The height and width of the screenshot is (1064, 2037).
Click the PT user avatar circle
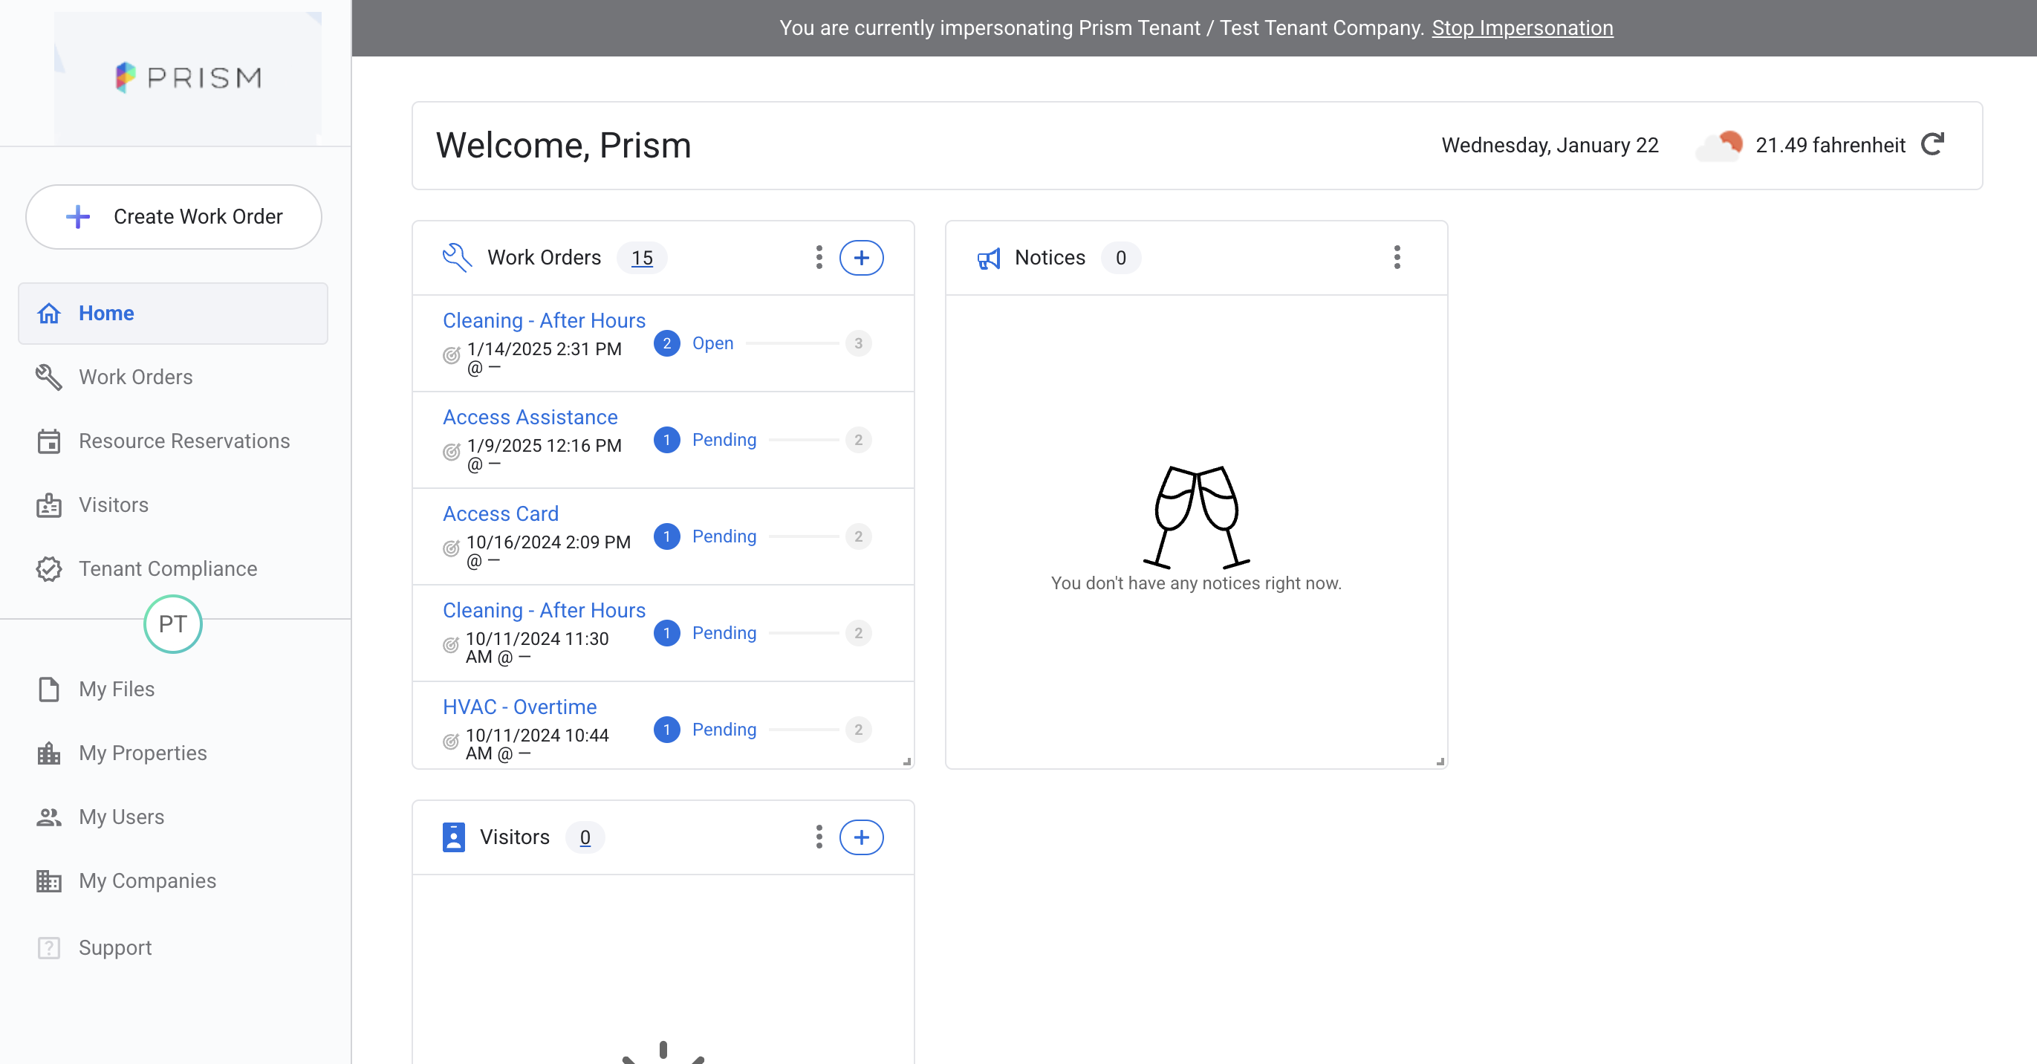172,624
